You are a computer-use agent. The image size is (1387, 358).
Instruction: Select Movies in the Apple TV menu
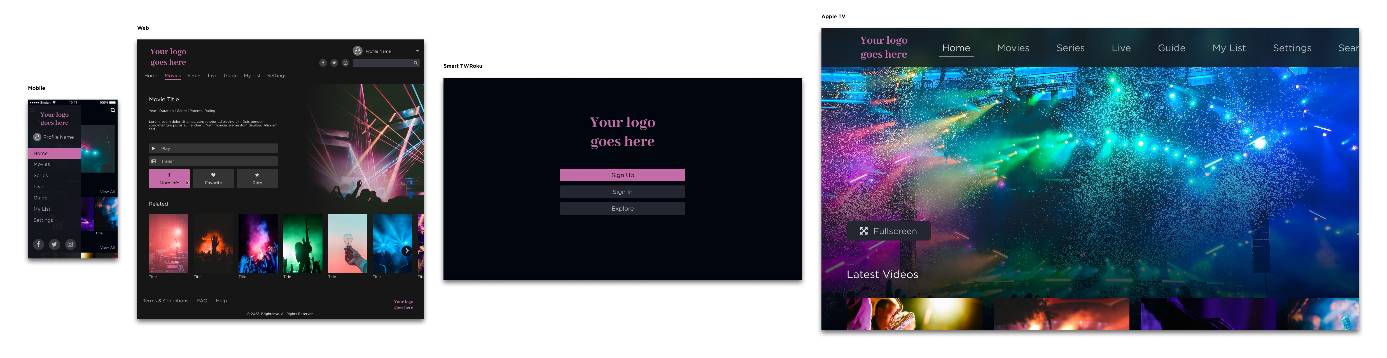click(x=1013, y=48)
